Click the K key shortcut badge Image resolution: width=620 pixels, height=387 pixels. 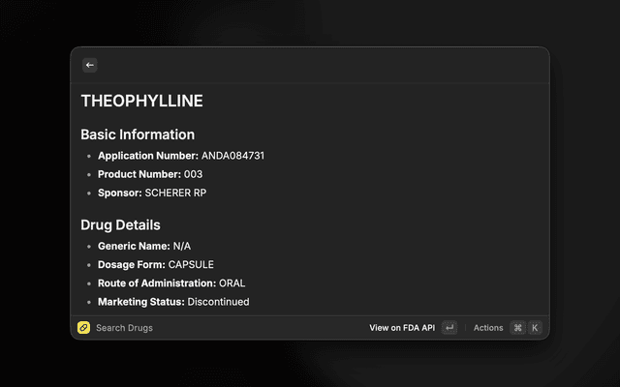[x=535, y=328]
